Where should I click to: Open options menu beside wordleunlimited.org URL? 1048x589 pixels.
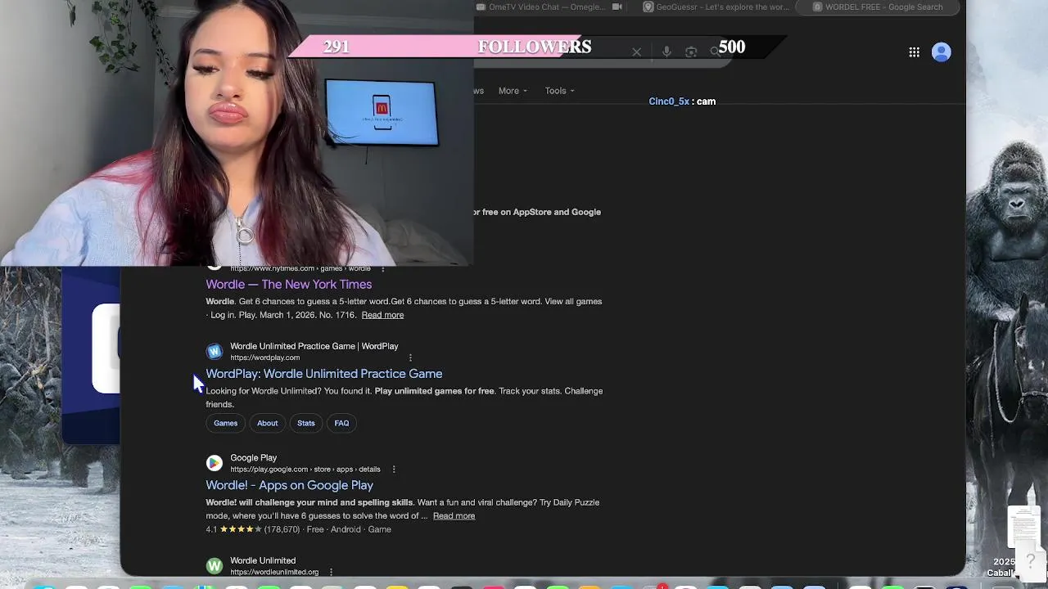(x=331, y=572)
